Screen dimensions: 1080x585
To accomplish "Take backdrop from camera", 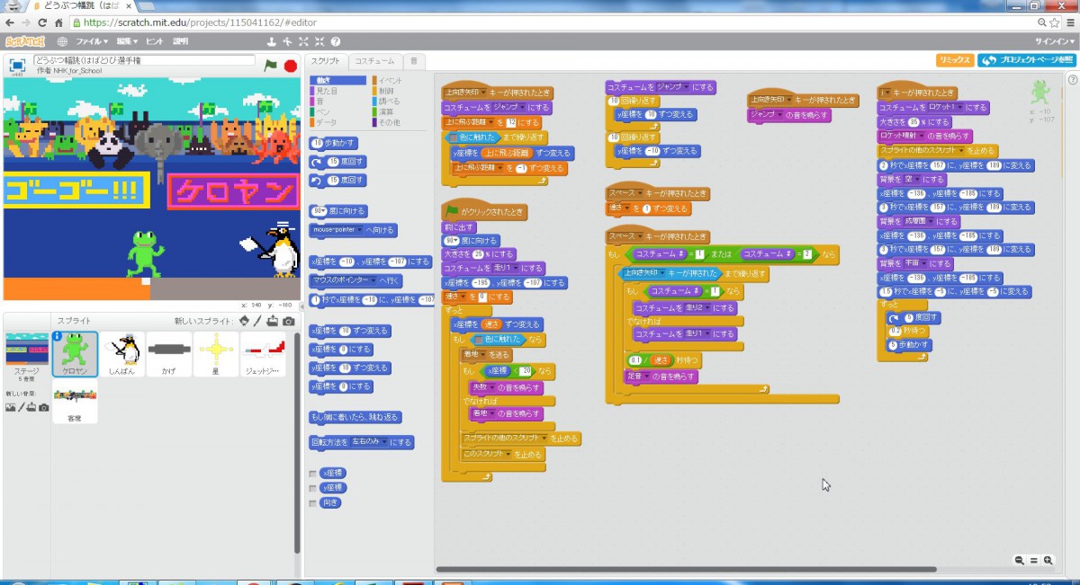I will (43, 407).
